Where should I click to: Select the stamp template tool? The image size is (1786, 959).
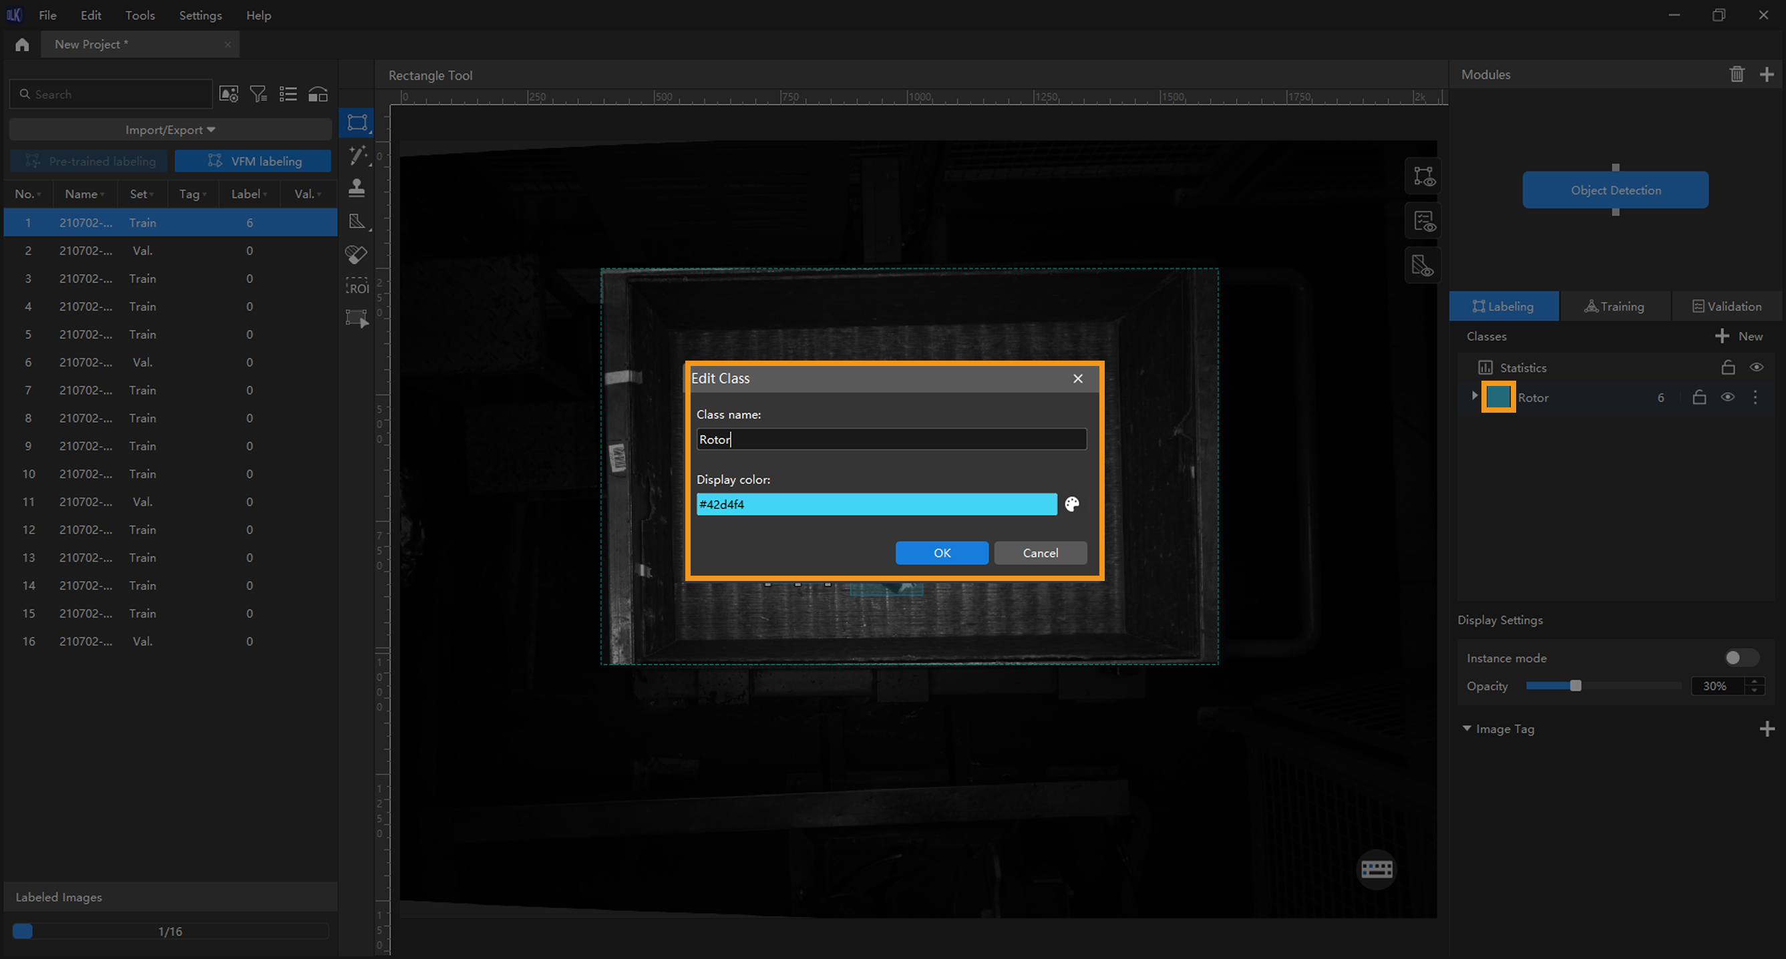click(x=357, y=188)
